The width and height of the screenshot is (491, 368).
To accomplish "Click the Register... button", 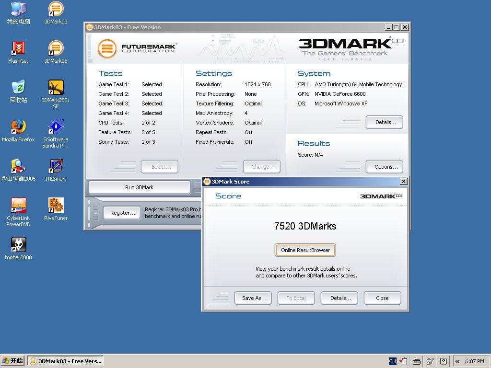I will [122, 213].
